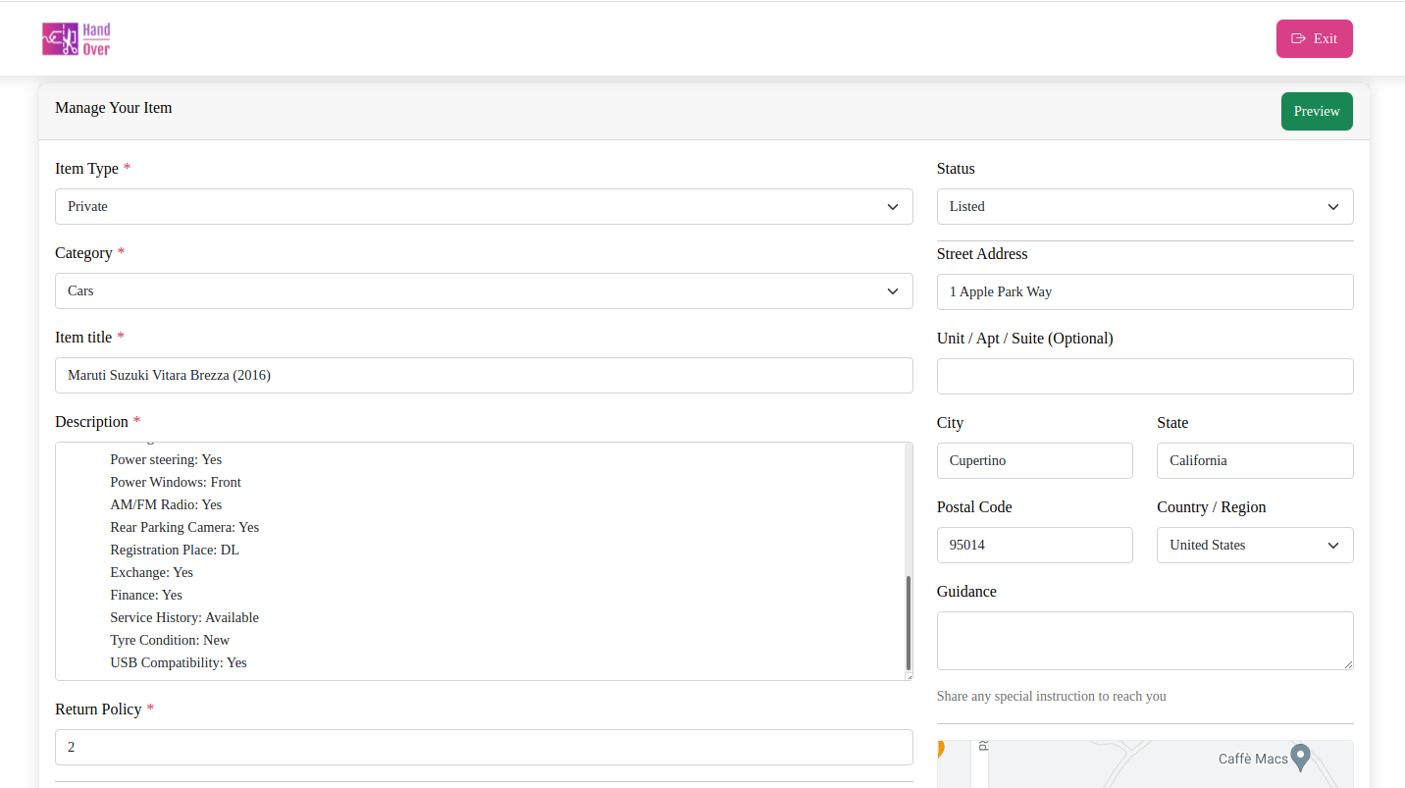This screenshot has height=788, width=1405.
Task: Click the Return Policy field showing 2
Action: [x=484, y=747]
